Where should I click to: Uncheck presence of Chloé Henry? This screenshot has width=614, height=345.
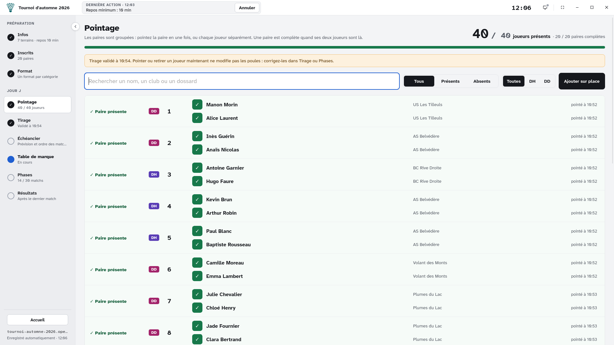coord(197,308)
